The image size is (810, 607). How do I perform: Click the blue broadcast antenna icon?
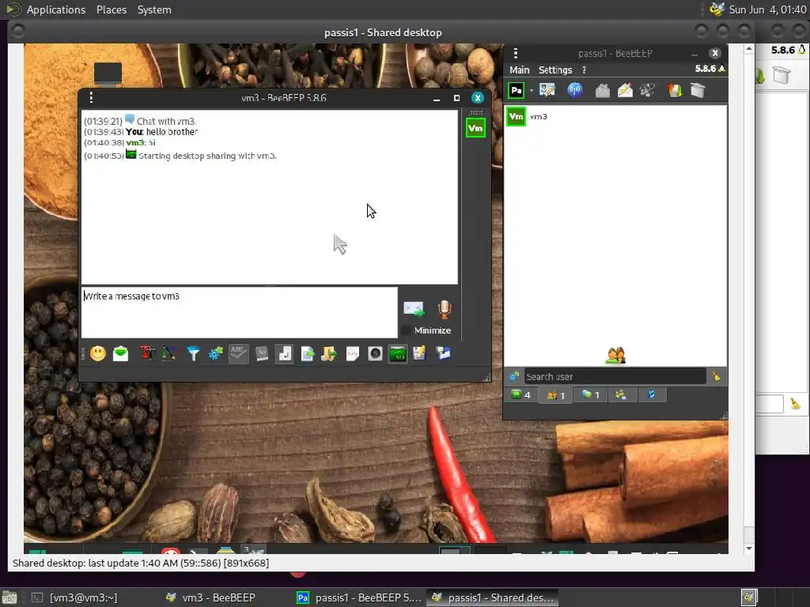574,90
